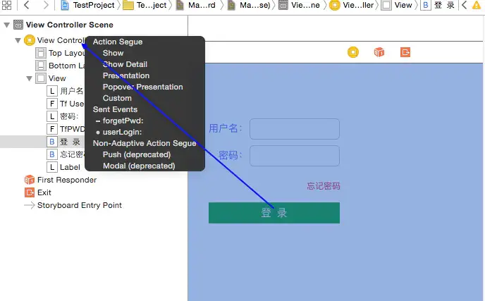
Task: Collapse the View node disclosure triangle
Action: click(29, 78)
